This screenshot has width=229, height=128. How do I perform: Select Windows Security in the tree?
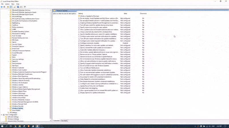pyautogui.click(x=18, y=106)
